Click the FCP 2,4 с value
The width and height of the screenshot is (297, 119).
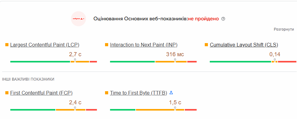coord(75,102)
